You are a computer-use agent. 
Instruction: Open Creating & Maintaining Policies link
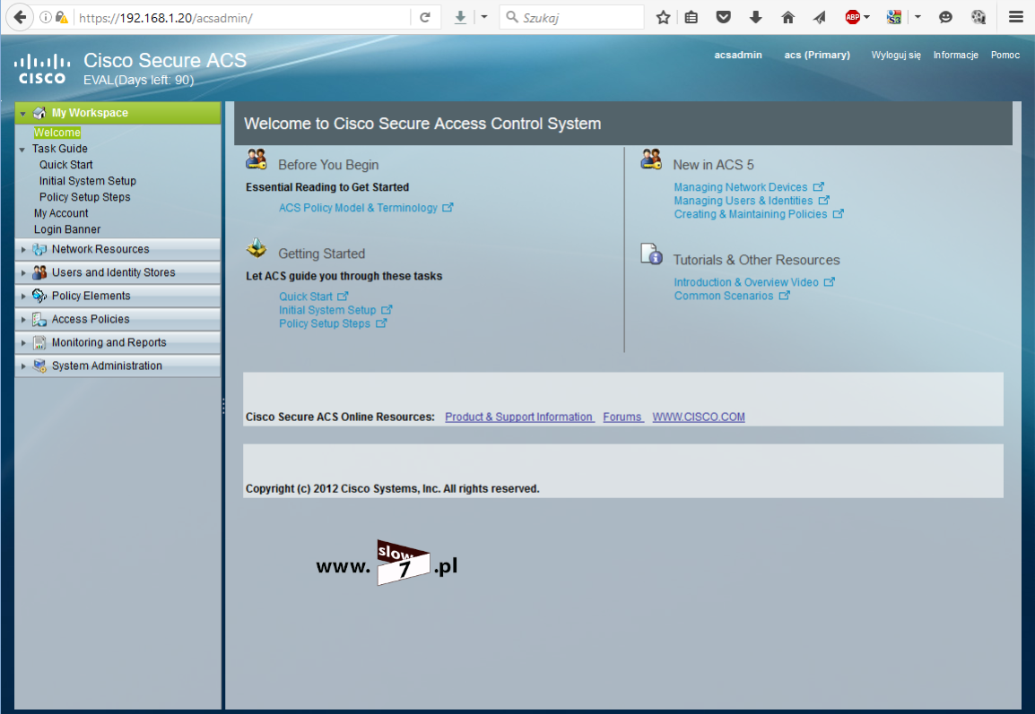750,214
